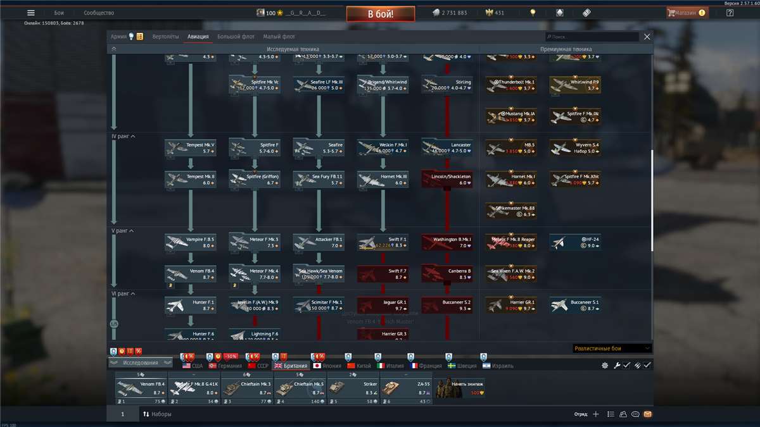This screenshot has width=760, height=427.
Task: Select the Hornet Mk.III aircraft
Action: pyautogui.click(x=383, y=180)
